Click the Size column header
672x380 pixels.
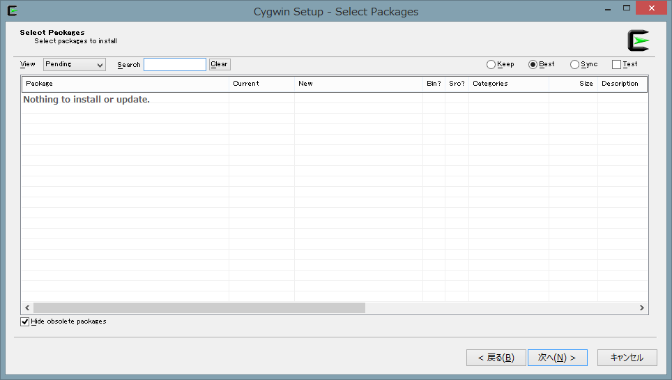[x=574, y=84]
